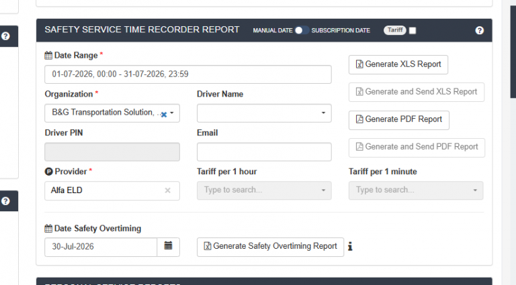The width and height of the screenshot is (516, 285).
Task: Click Generate XLS Report button
Action: coord(398,64)
